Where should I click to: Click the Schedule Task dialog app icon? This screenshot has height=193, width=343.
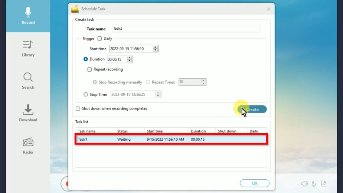click(x=75, y=9)
